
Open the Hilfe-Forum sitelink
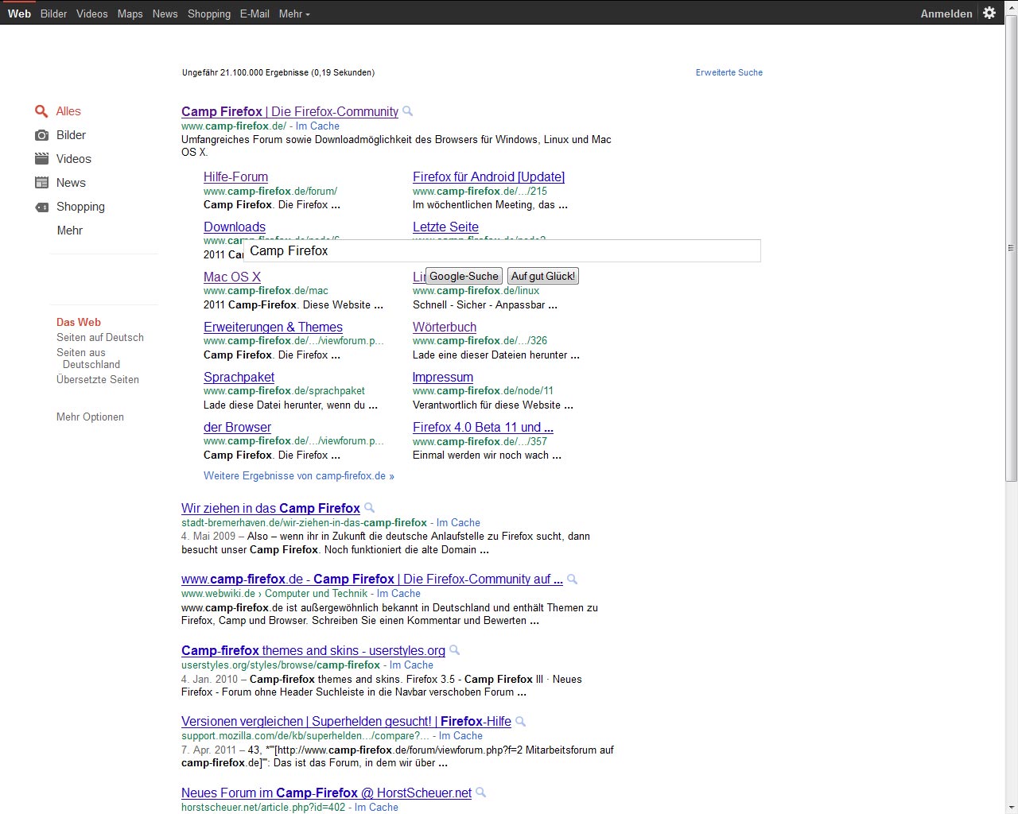click(x=235, y=176)
